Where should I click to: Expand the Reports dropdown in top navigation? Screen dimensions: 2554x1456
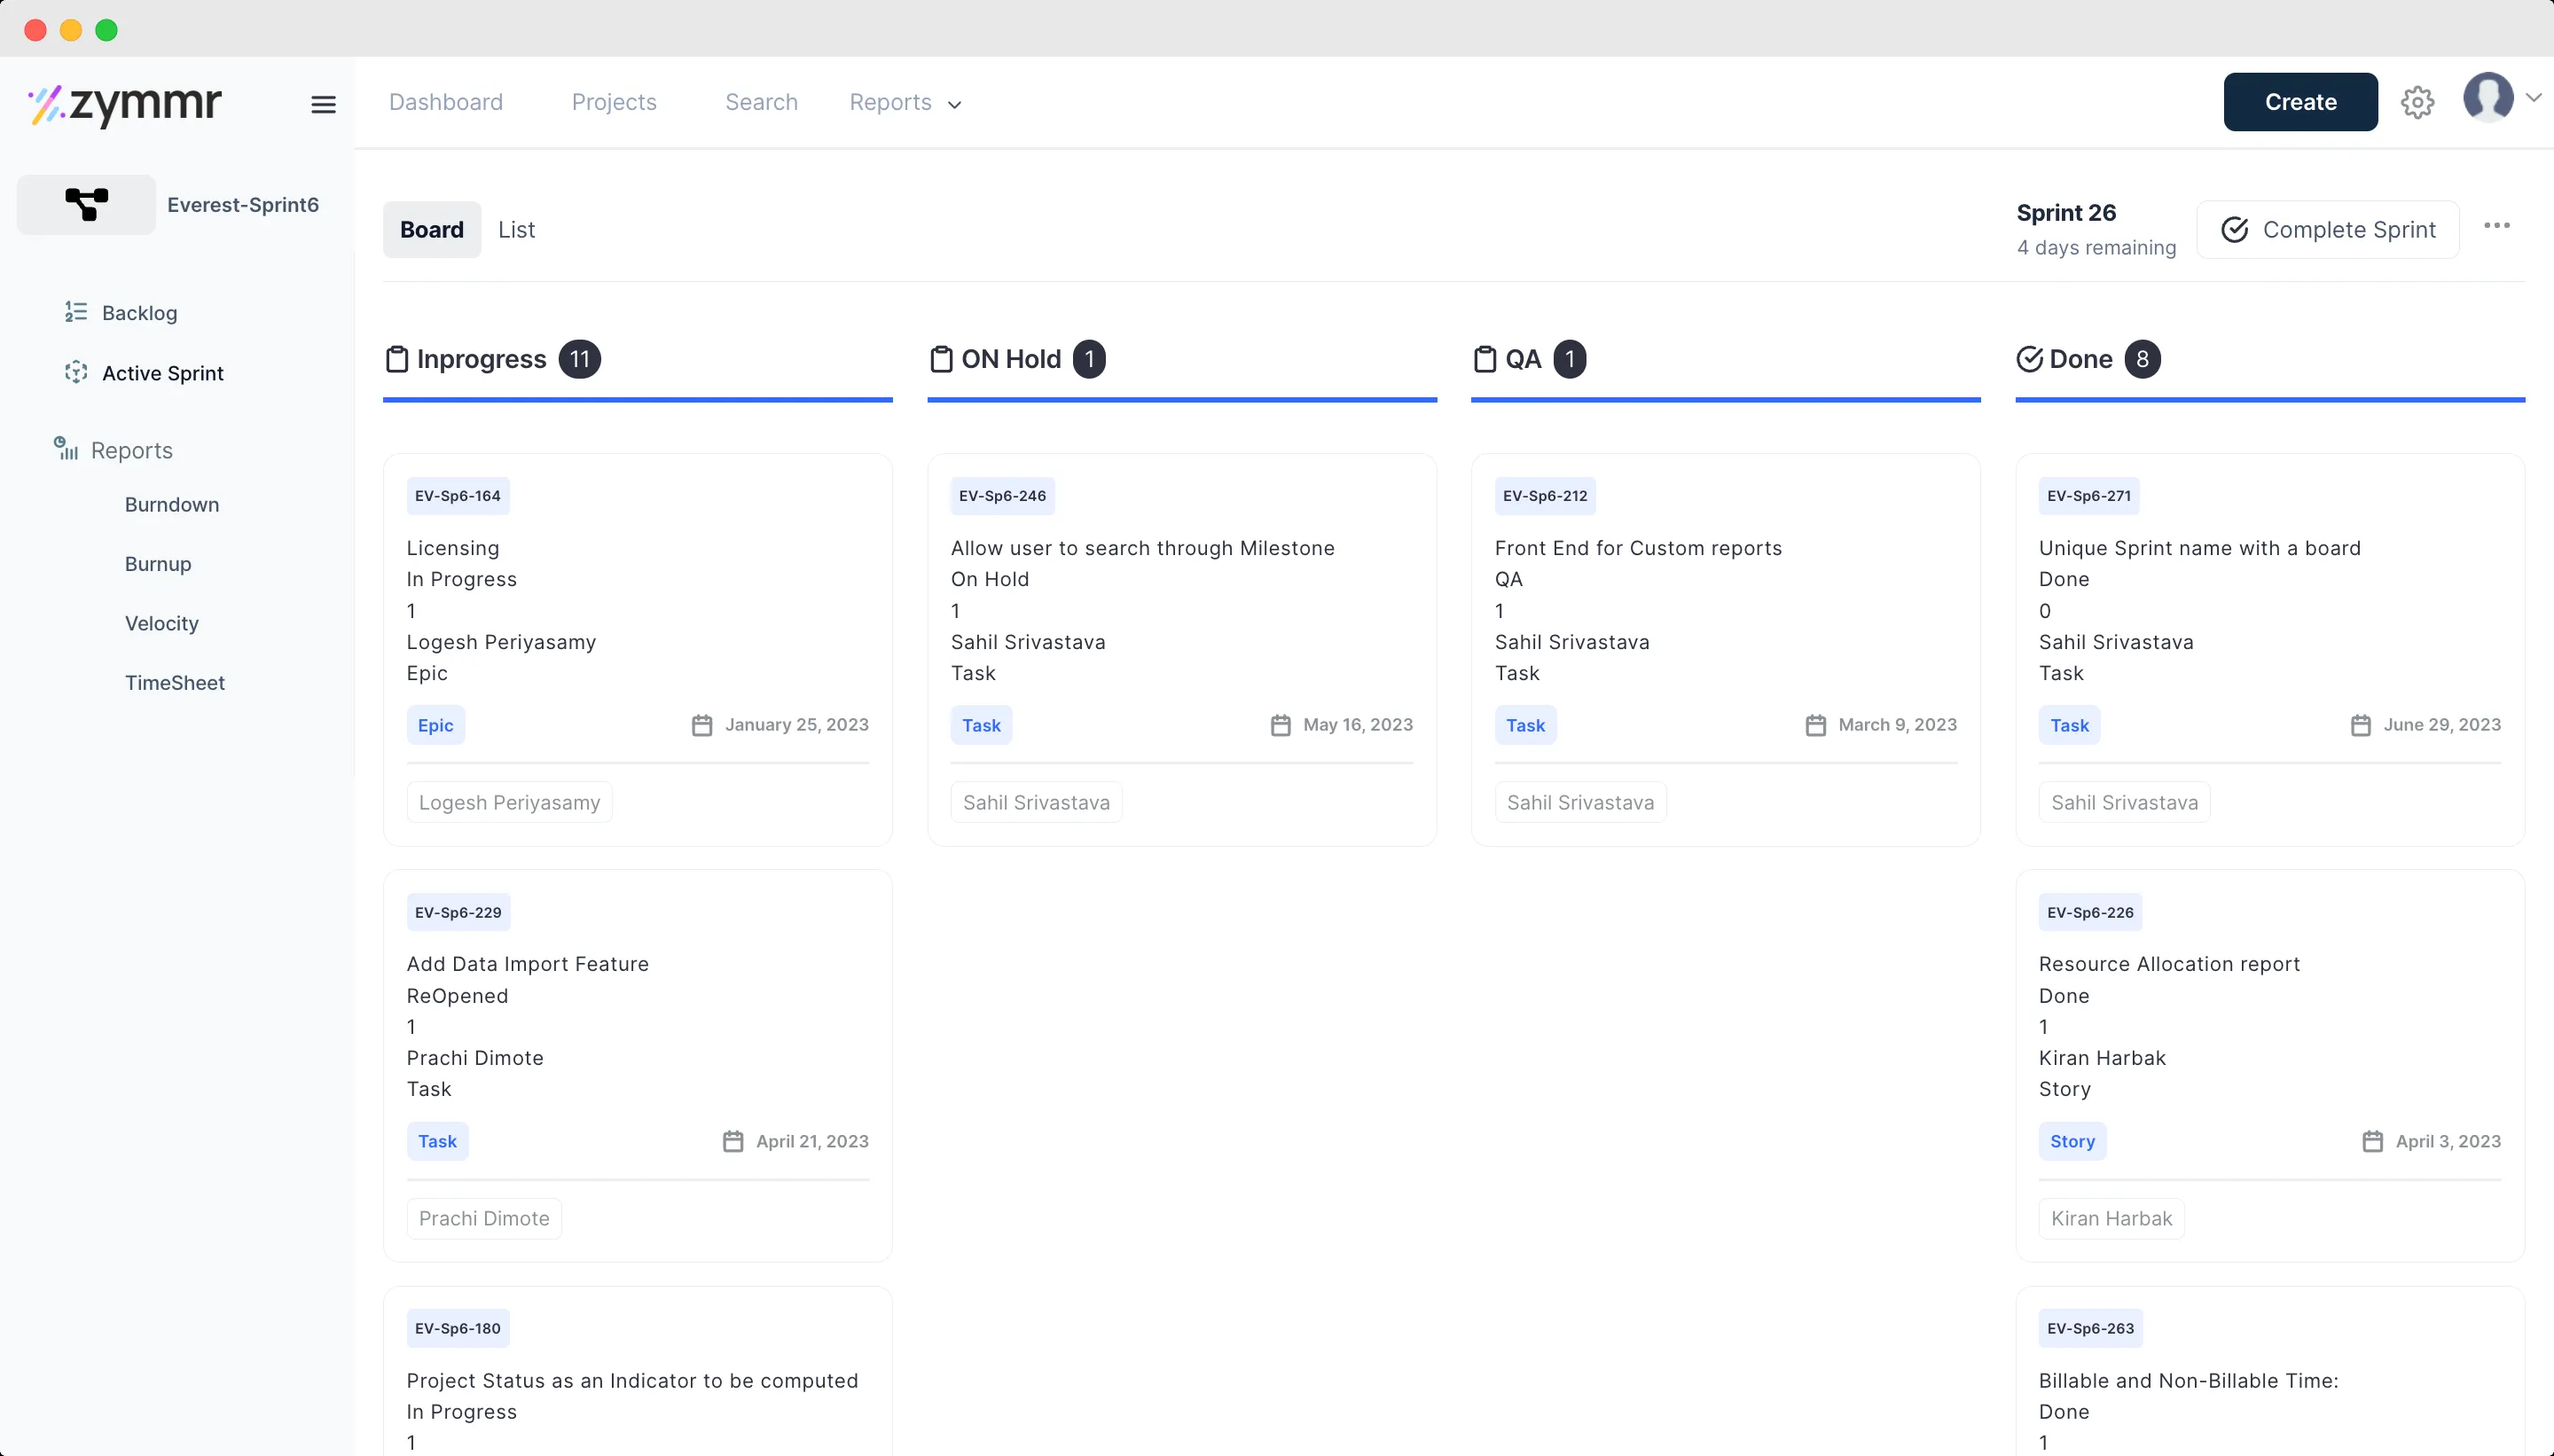[906, 102]
